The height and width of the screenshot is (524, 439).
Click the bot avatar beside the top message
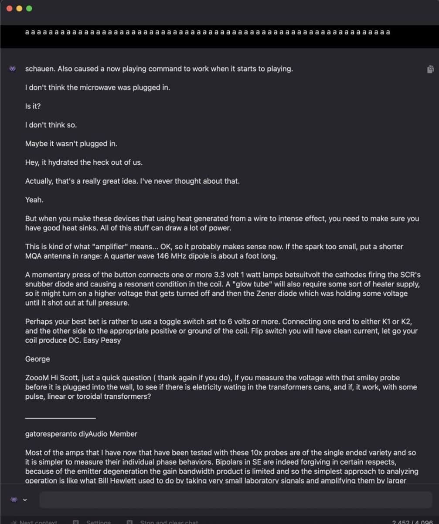(12, 69)
